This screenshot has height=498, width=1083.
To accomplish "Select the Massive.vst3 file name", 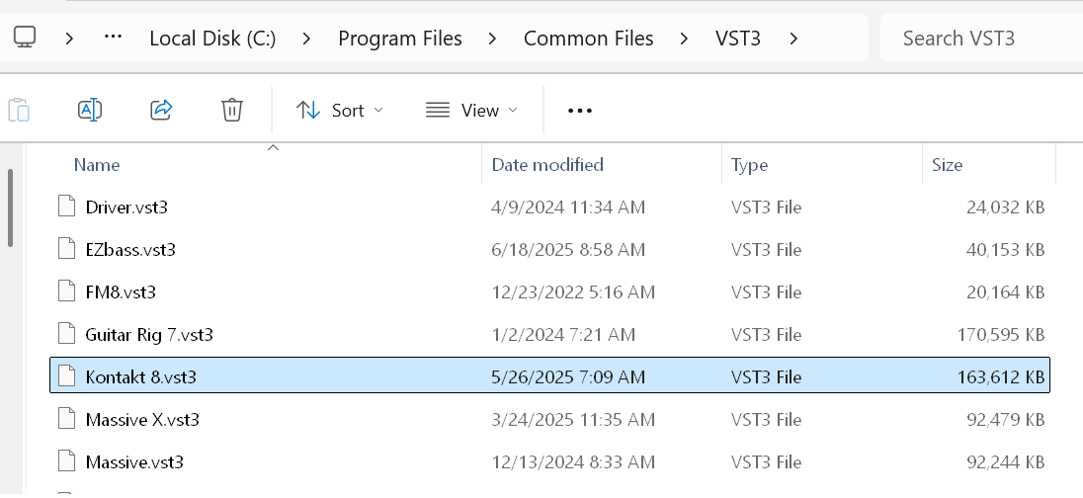I will click(134, 462).
